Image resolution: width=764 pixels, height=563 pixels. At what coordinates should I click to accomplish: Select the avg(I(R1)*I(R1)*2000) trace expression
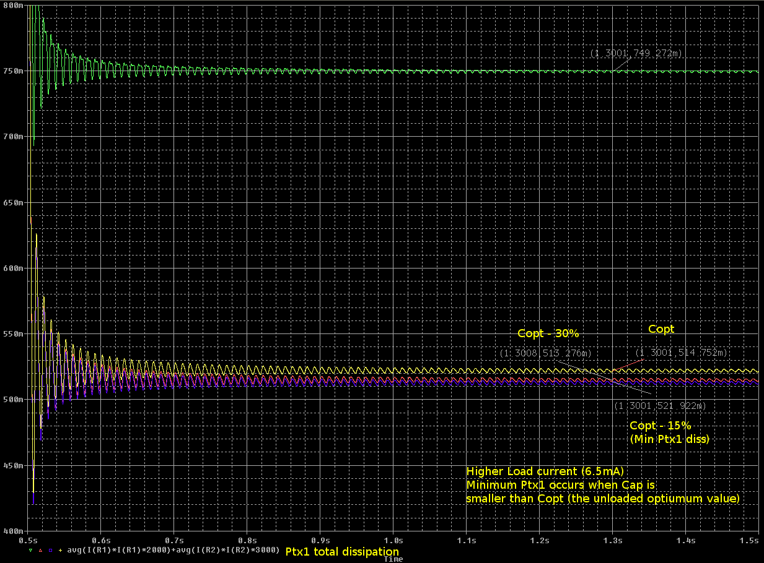coord(119,550)
